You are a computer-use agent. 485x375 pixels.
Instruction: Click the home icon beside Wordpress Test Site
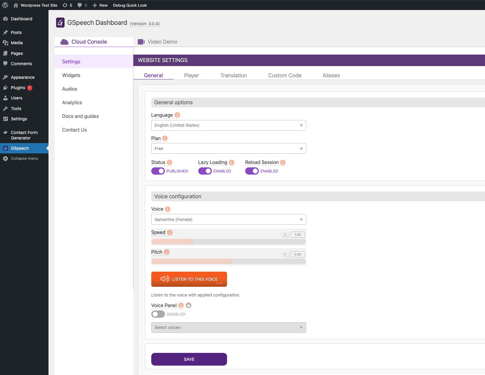coord(16,5)
